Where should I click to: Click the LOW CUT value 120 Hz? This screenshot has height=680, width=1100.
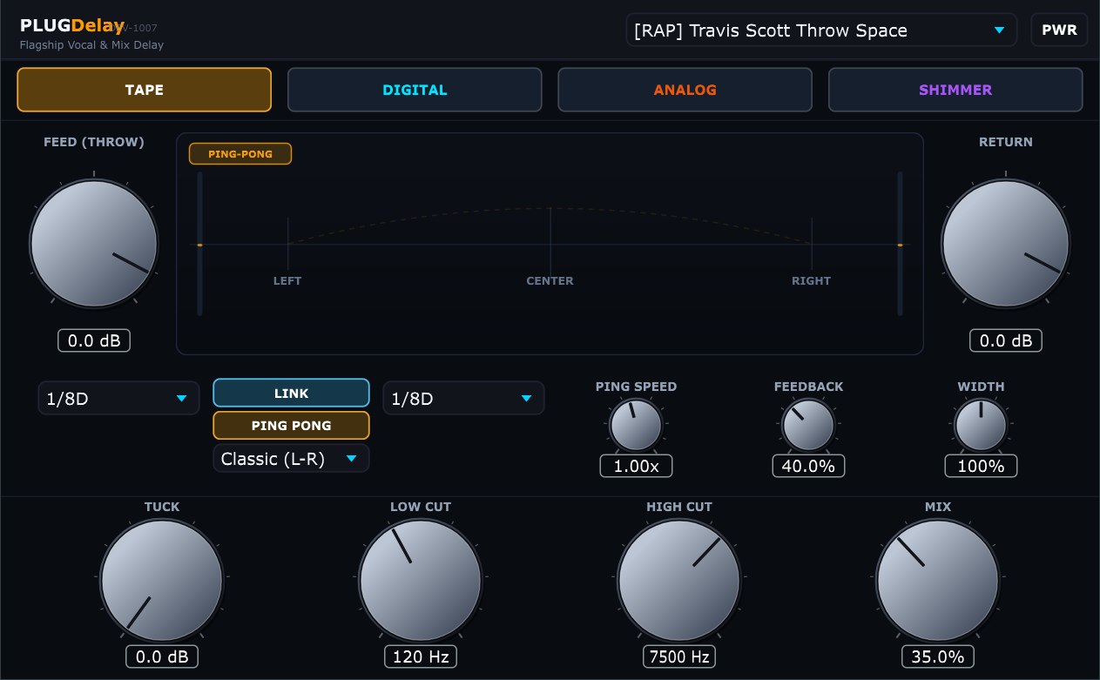click(421, 656)
